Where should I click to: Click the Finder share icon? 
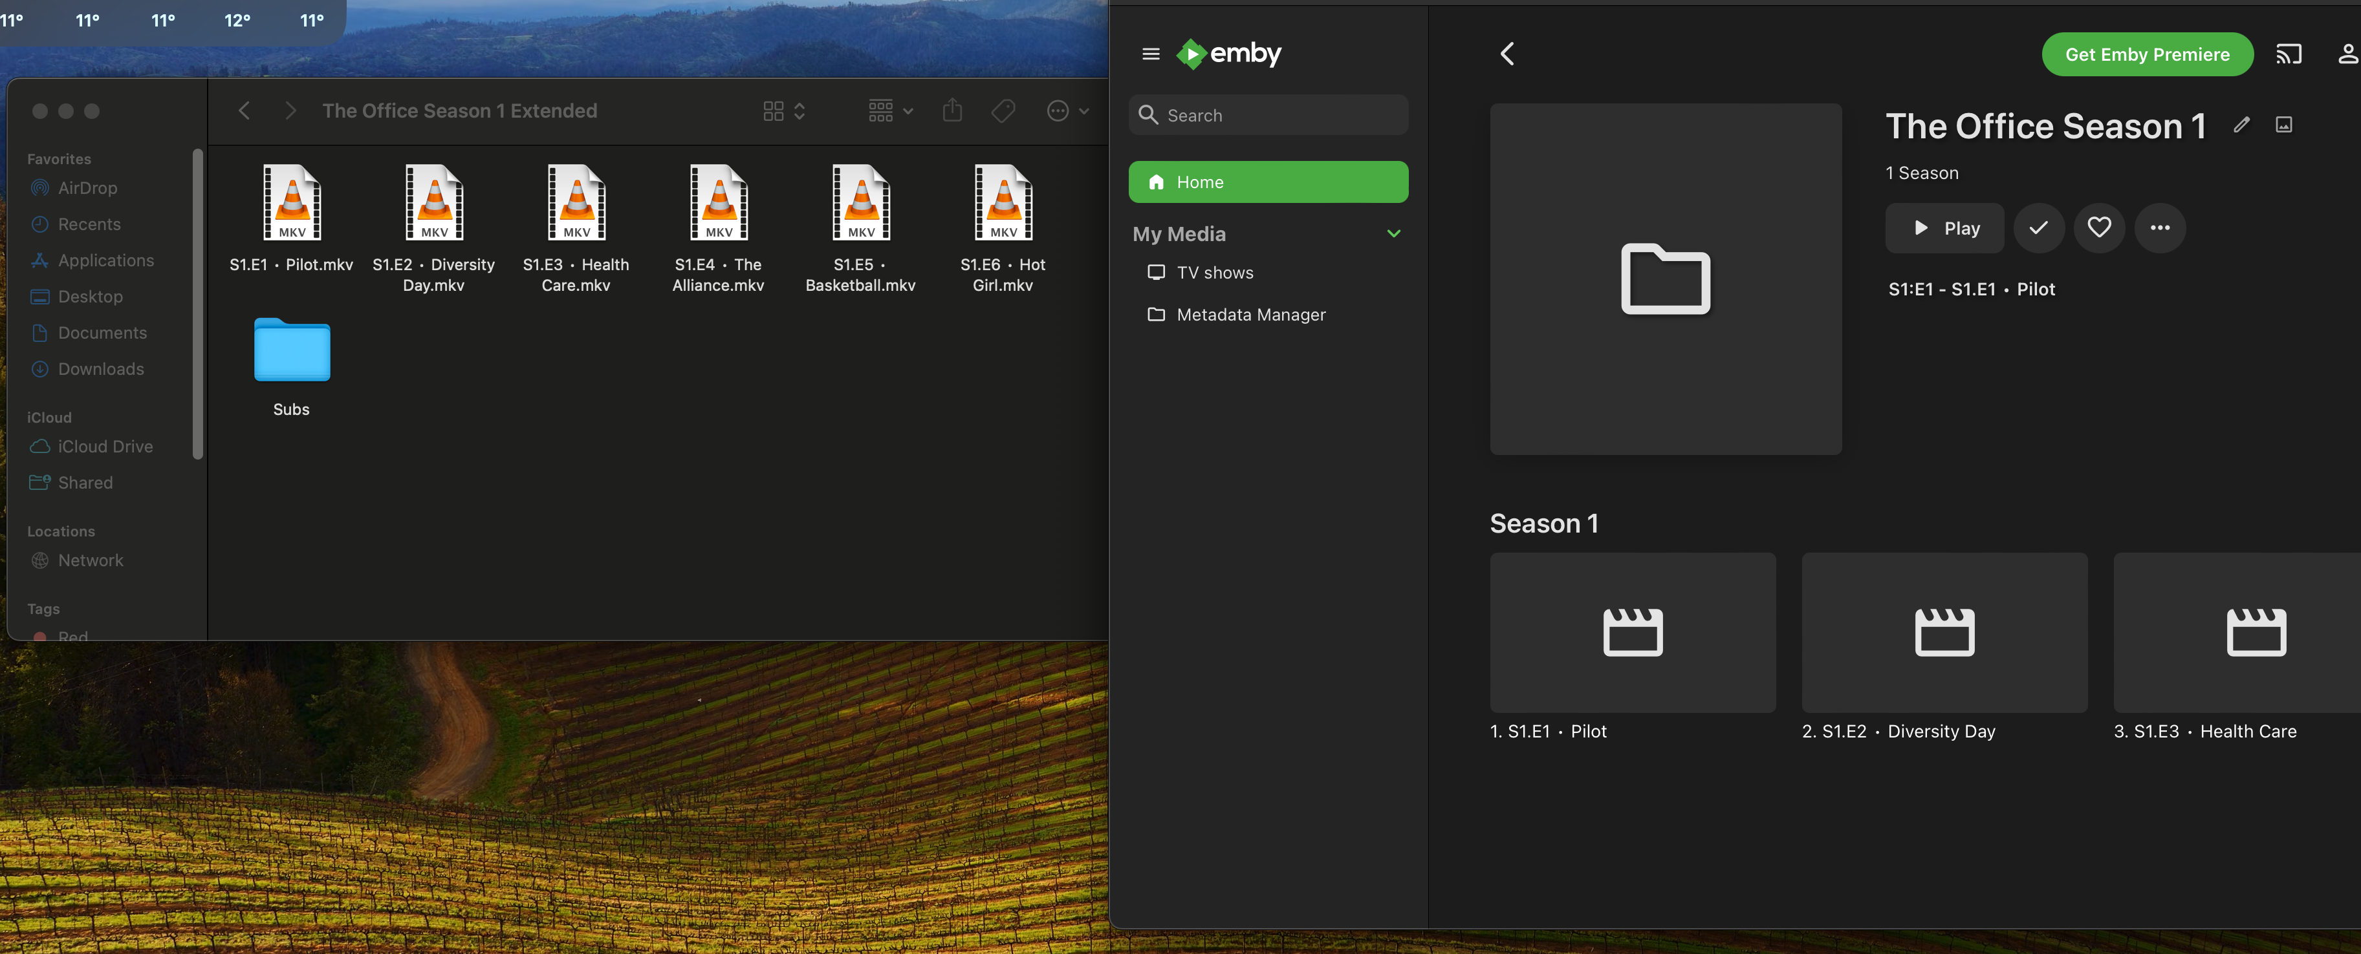(x=952, y=111)
